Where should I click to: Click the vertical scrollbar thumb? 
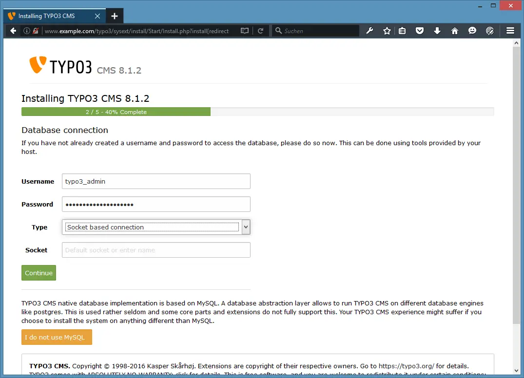(x=516, y=185)
